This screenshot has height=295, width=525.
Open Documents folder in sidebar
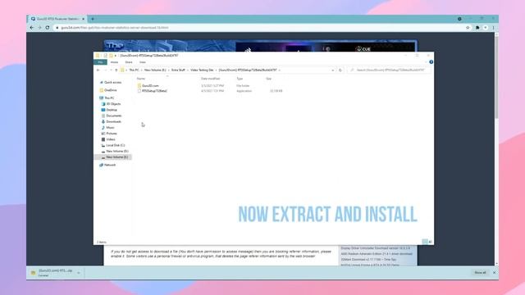pyautogui.click(x=113, y=116)
